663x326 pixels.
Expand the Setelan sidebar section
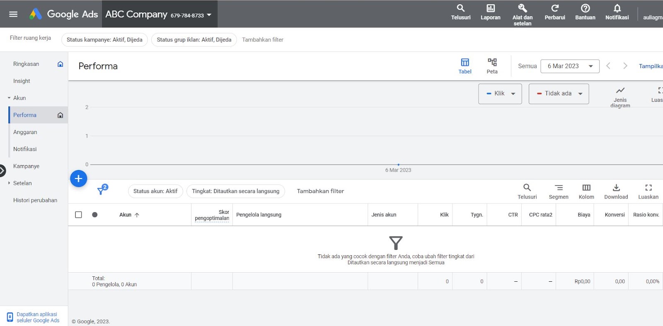(22, 183)
